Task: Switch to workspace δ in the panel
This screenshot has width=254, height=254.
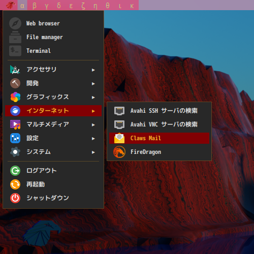Action: point(59,6)
